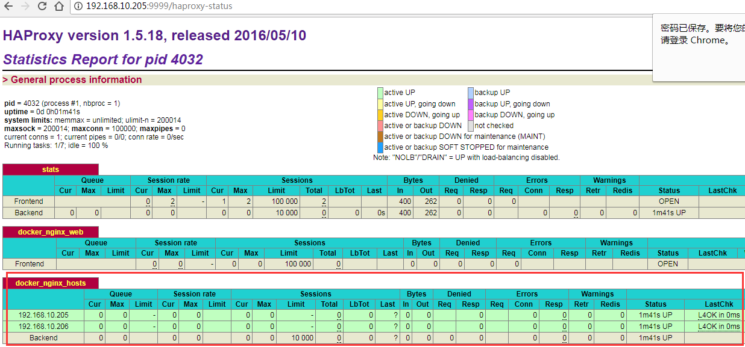Click Bytes In value '400' in stats Frontend row

click(x=404, y=201)
